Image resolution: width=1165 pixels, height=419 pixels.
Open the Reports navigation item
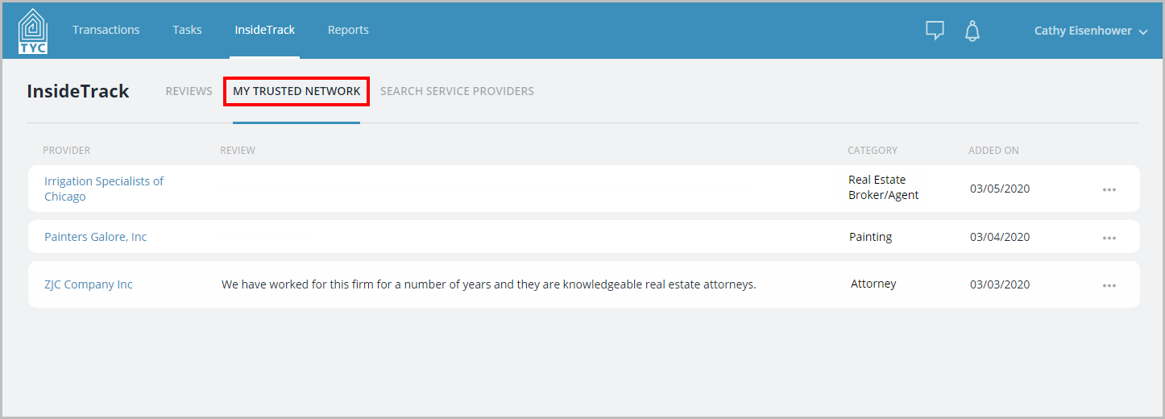[348, 30]
